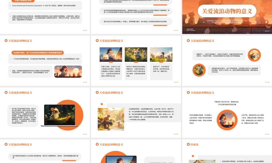Select the sunset girl-with-cats picture beside 因此 text
The image size is (272, 163).
[x=68, y=71]
